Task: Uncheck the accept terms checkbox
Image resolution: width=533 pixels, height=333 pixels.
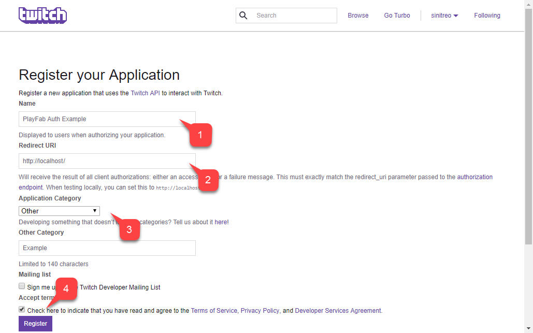Action: coord(22,309)
